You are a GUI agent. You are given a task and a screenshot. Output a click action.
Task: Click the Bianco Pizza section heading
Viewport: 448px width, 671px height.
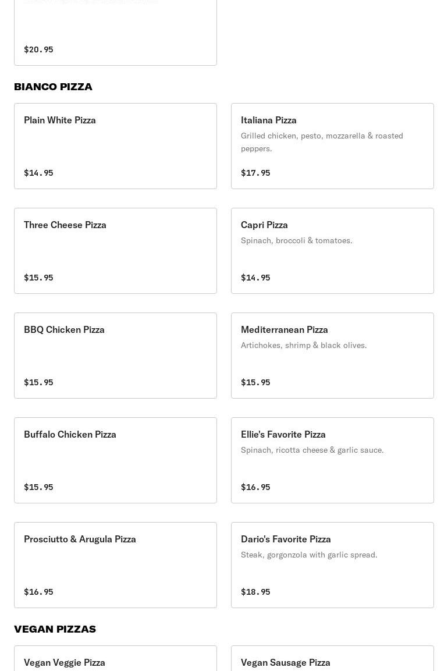point(53,87)
